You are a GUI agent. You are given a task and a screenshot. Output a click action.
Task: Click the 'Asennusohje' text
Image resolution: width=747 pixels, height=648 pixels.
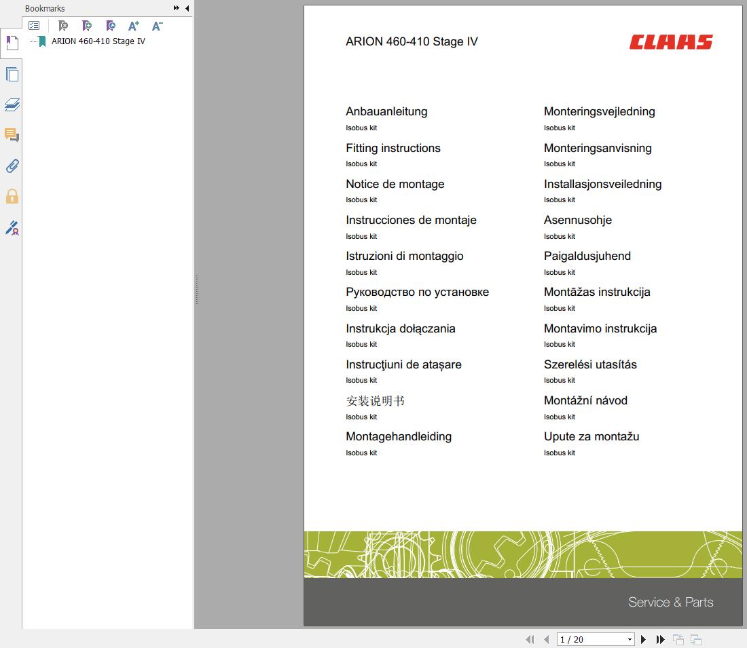coord(578,220)
